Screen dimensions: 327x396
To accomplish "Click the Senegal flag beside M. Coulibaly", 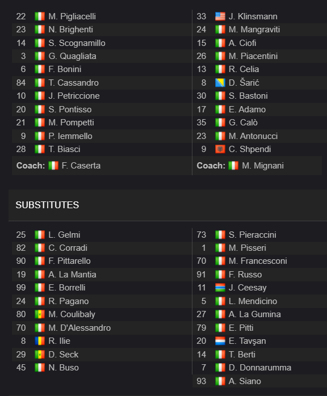I will click(40, 314).
